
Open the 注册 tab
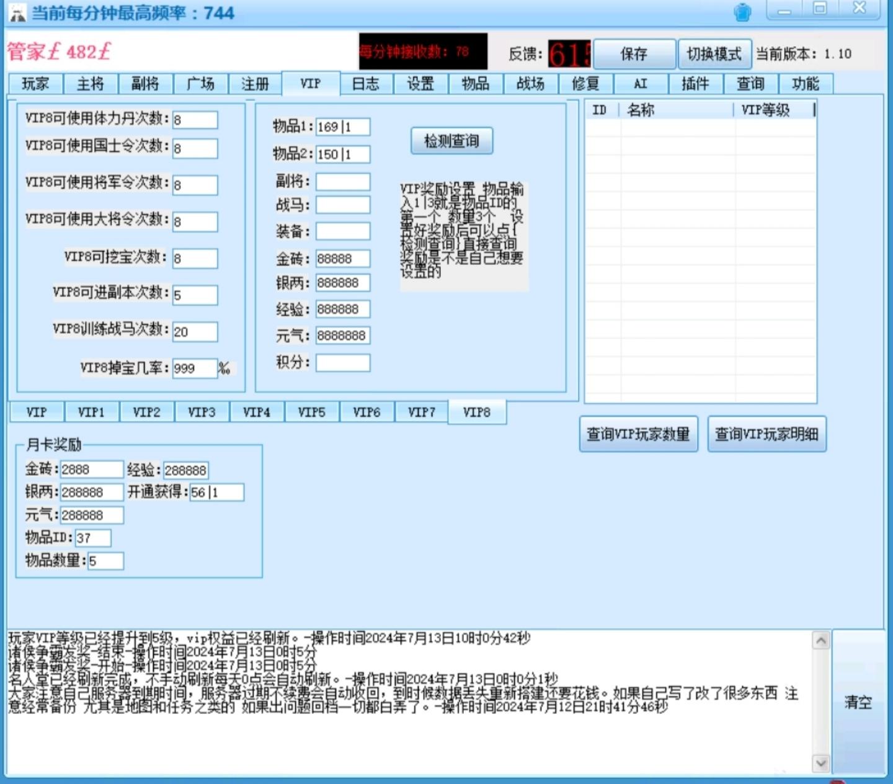255,84
